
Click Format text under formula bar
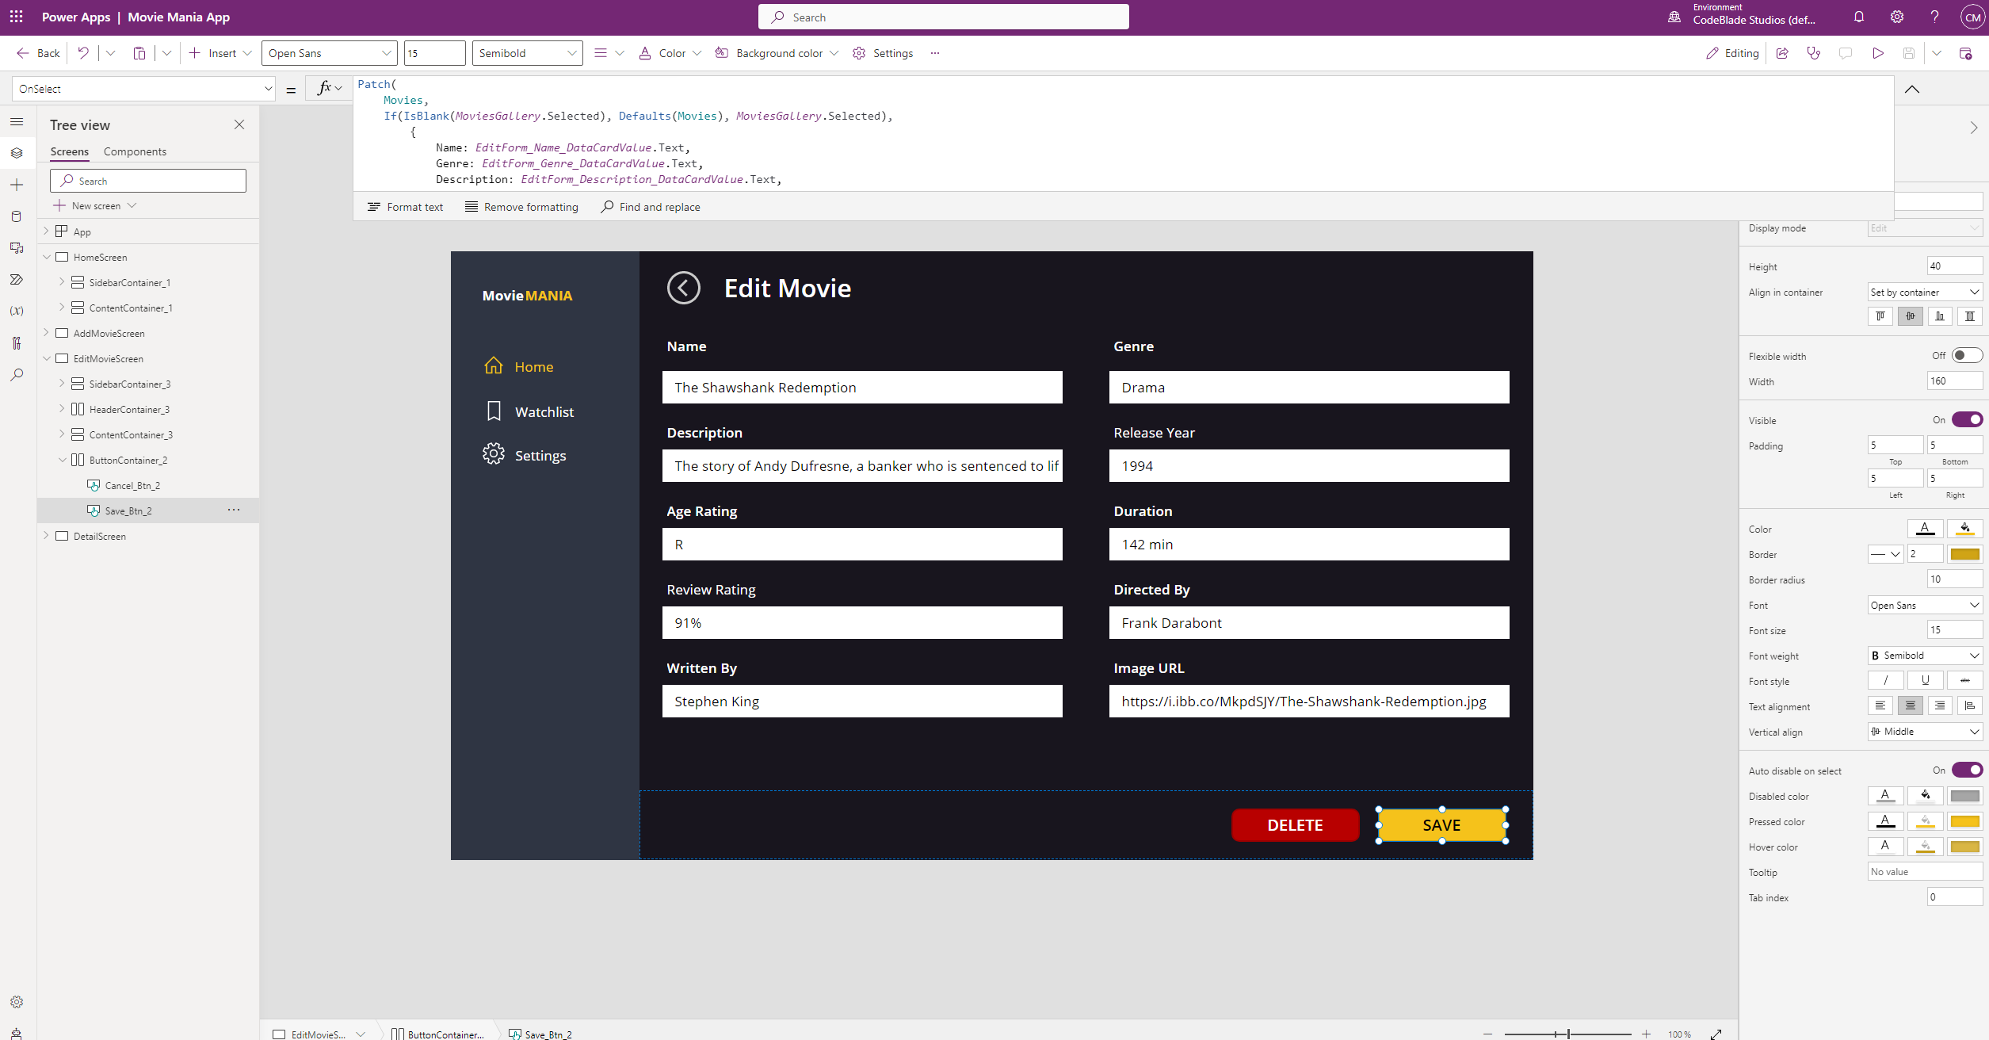pos(406,207)
